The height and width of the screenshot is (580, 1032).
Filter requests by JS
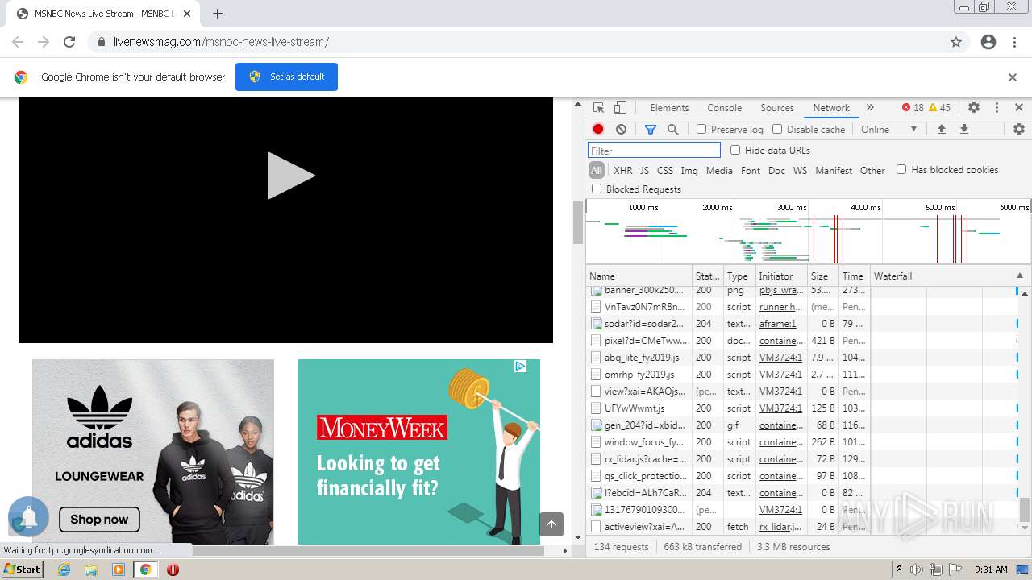pyautogui.click(x=644, y=170)
